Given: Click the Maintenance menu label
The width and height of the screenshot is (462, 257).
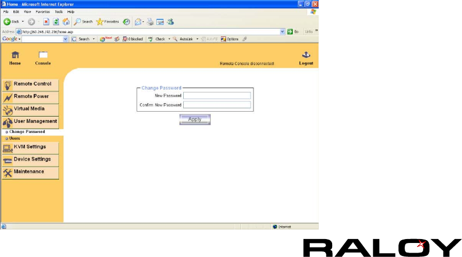Looking at the screenshot, I should coord(29,172).
